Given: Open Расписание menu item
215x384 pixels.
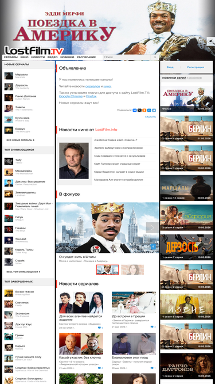Looking at the screenshot, I should (87, 57).
